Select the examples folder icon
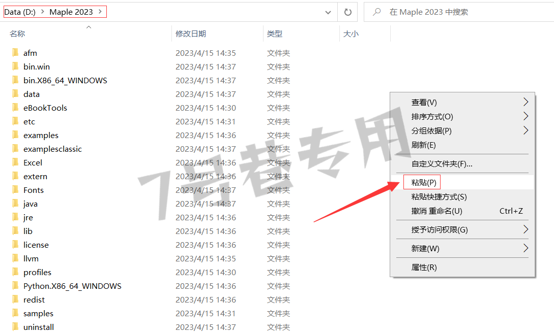Image resolution: width=554 pixels, height=334 pixels. point(15,135)
